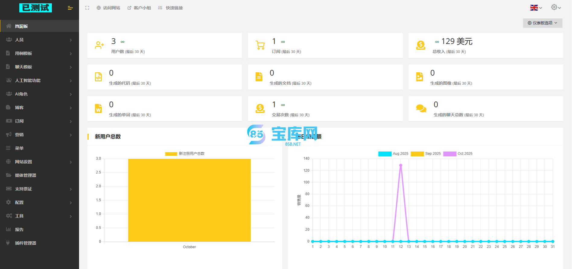The width and height of the screenshot is (572, 269).
Task: Collapse sidebar using the hamburger menu icon
Action: coord(70,8)
